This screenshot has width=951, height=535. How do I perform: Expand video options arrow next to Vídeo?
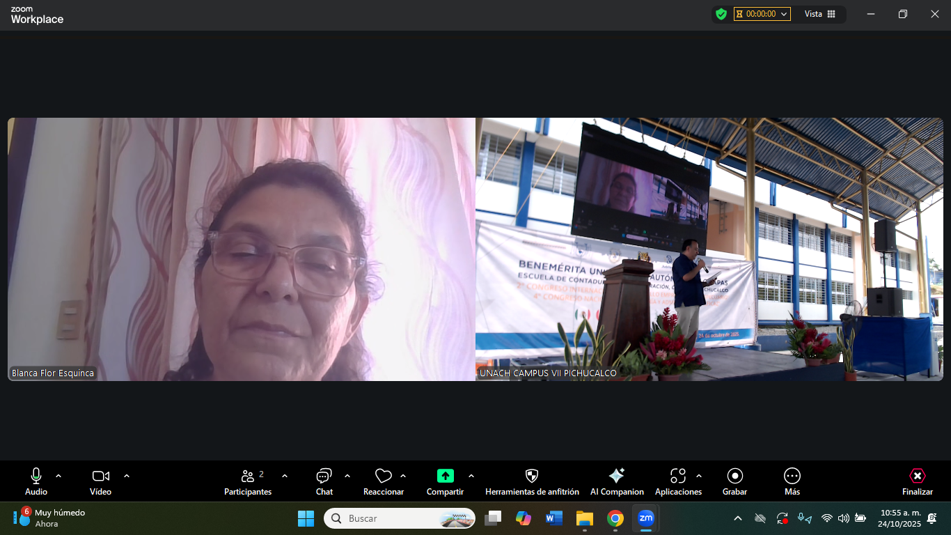[x=127, y=476]
